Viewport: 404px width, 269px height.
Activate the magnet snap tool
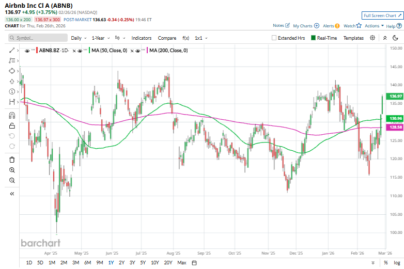pyautogui.click(x=12, y=116)
